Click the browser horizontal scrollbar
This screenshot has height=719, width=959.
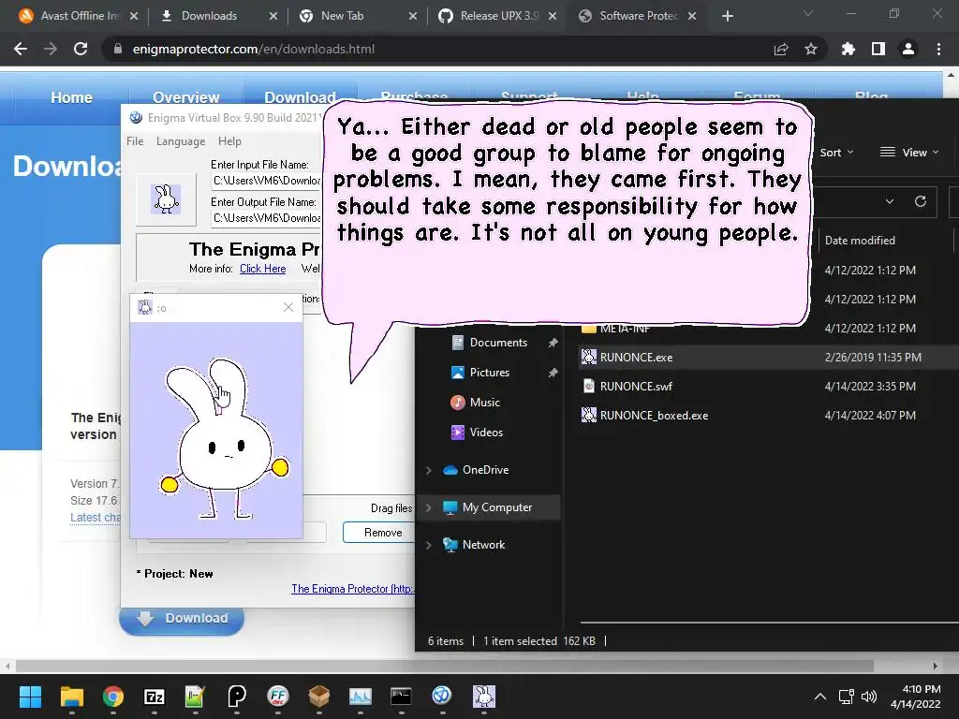(x=444, y=666)
